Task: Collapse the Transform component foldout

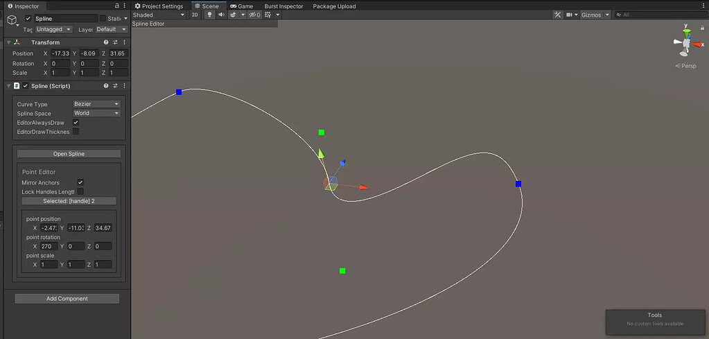Action: tap(8, 42)
